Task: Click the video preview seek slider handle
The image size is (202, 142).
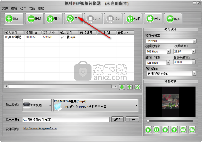Action: click(148, 121)
